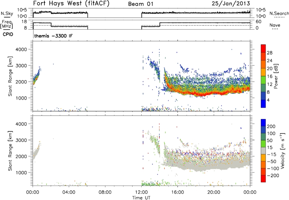Pick the light green segment of power colorbar
The image size is (289, 200).
pos(263,80)
